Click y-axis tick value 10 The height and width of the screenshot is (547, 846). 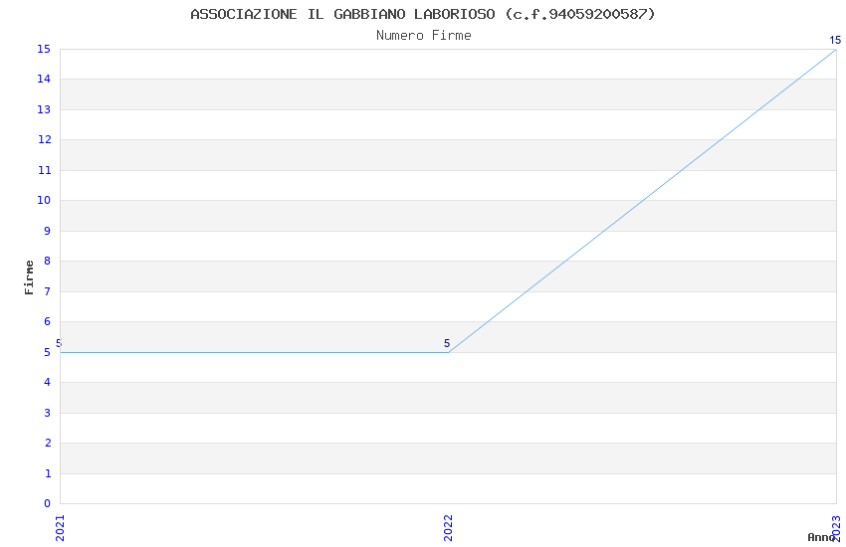[44, 201]
